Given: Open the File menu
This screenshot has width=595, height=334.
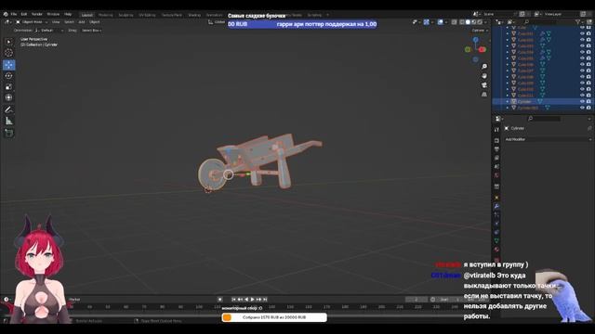Looking at the screenshot, I should tap(14, 14).
